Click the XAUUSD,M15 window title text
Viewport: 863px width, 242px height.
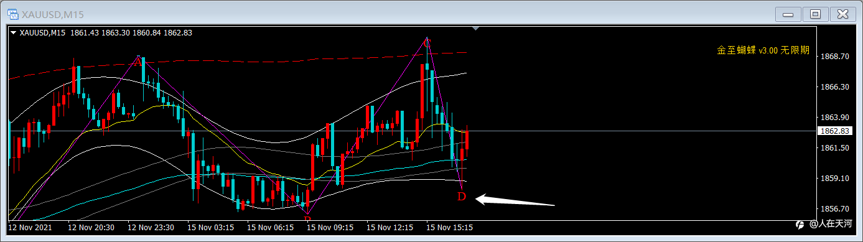coord(52,14)
